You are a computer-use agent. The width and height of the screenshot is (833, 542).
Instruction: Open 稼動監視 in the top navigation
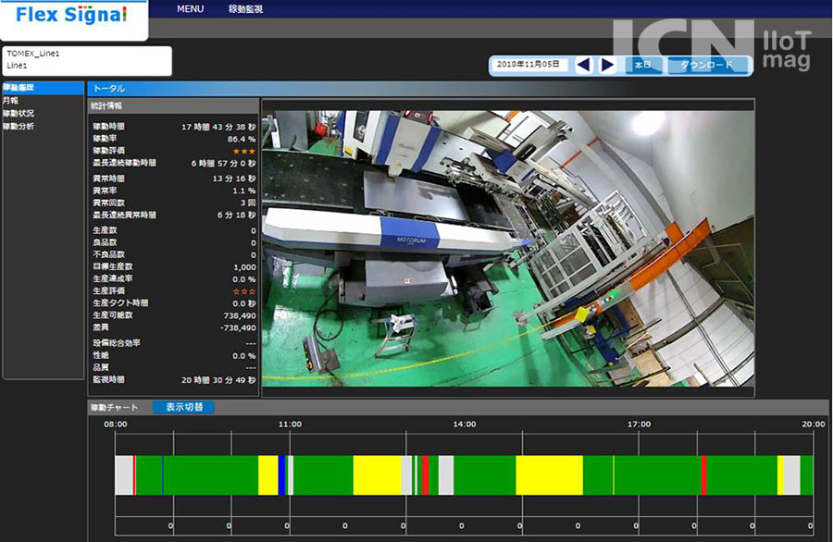pyautogui.click(x=245, y=9)
